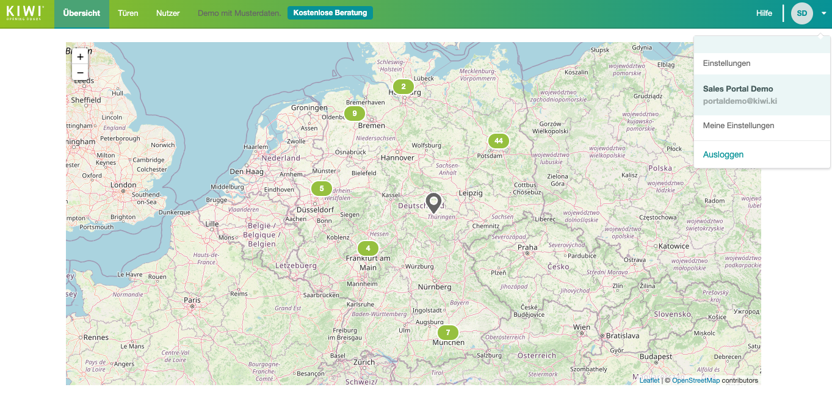Click the SD user avatar
Image resolution: width=832 pixels, height=412 pixels.
click(801, 13)
